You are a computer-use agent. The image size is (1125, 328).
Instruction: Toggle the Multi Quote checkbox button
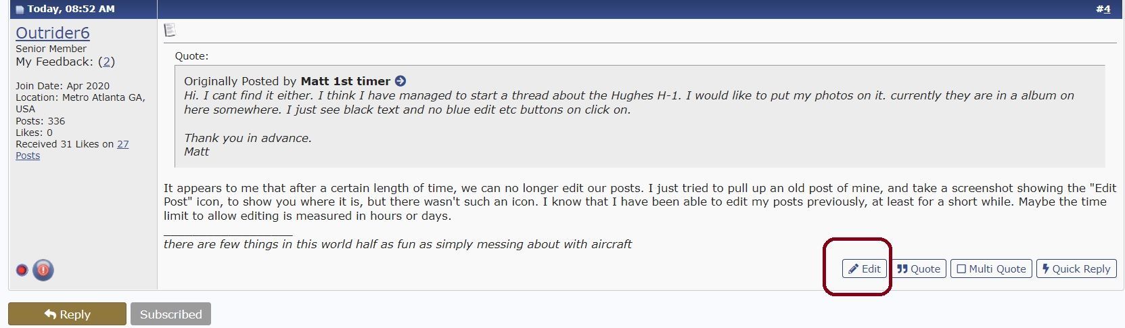pyautogui.click(x=991, y=268)
